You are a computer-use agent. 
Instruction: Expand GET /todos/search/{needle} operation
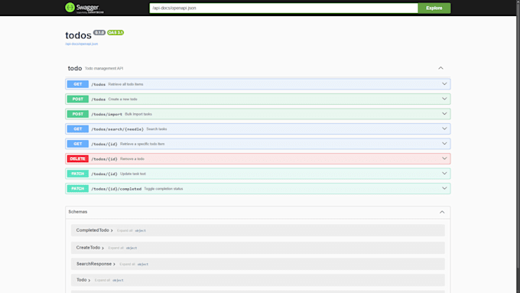tap(258, 129)
